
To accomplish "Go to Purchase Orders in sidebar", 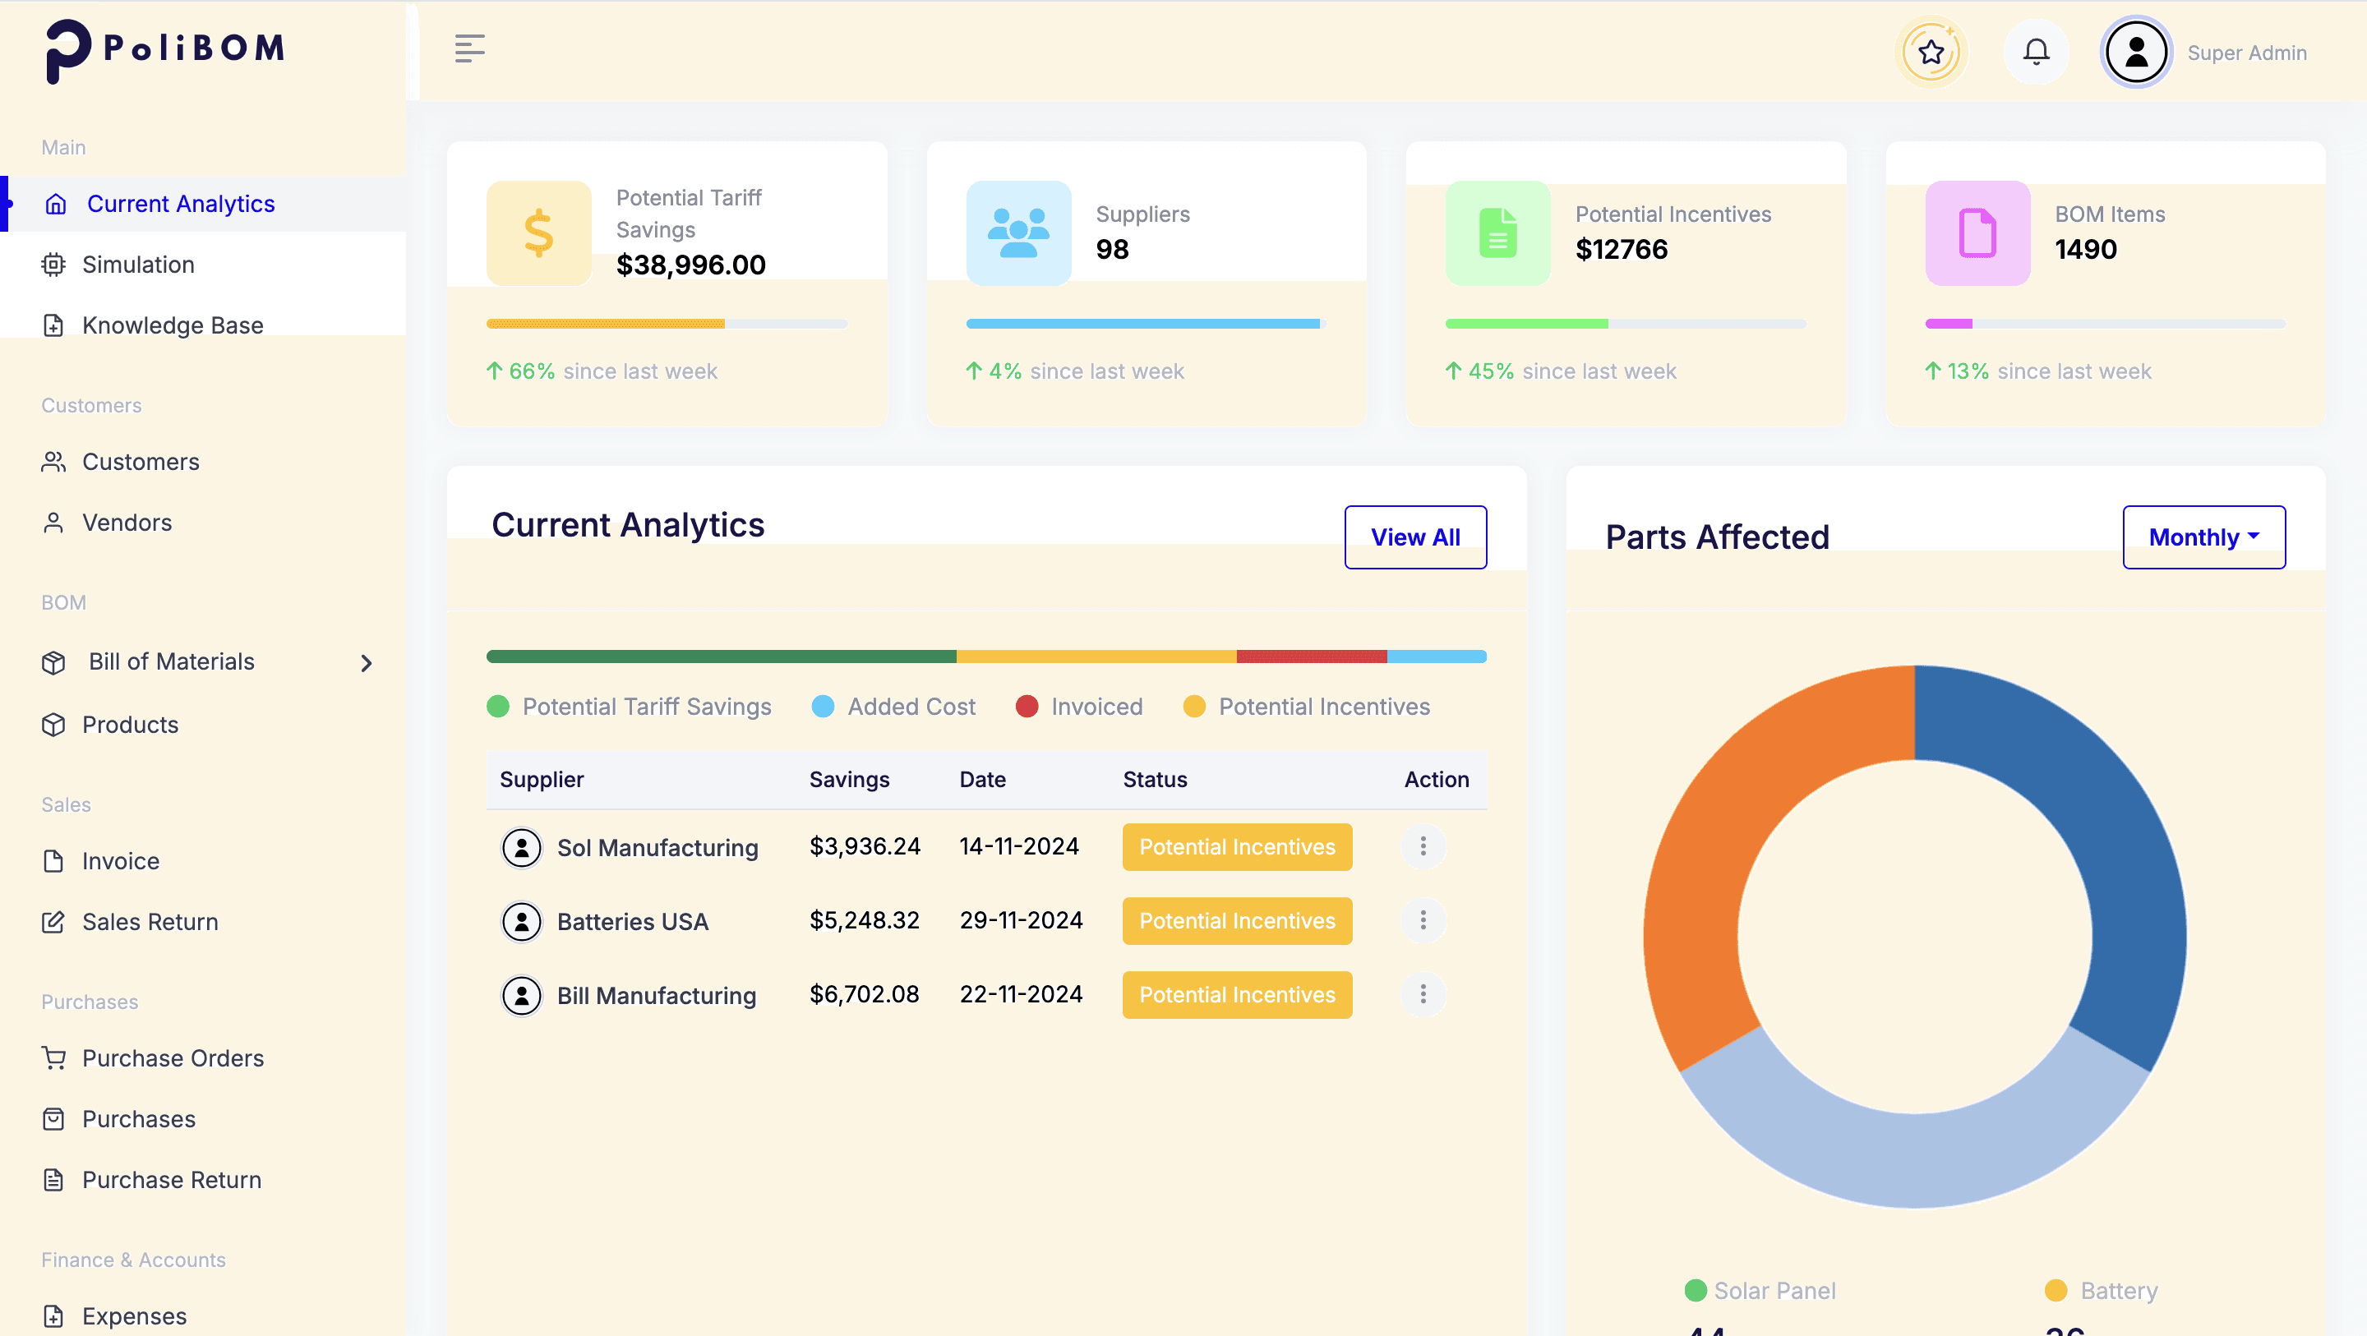I will 173,1057.
